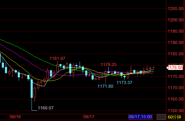Click the gray scroll thumb at bottom

(161, 117)
